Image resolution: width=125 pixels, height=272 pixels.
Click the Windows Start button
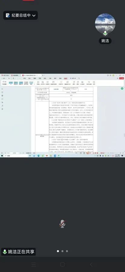tap(2, 156)
